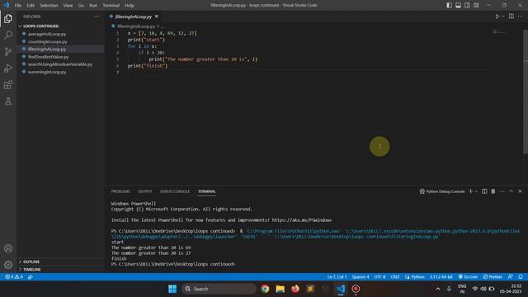Click CRLF end of line setting
This screenshot has height=297, width=528.
[395, 277]
